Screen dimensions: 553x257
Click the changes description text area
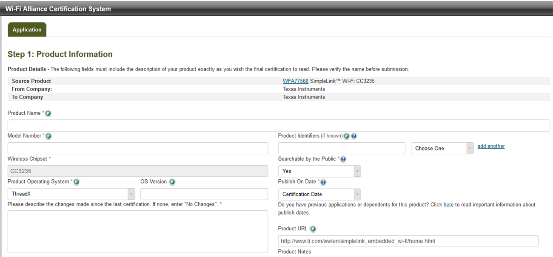point(138,232)
